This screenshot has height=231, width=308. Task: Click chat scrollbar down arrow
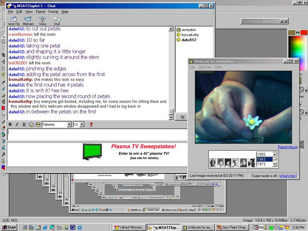tap(171, 117)
